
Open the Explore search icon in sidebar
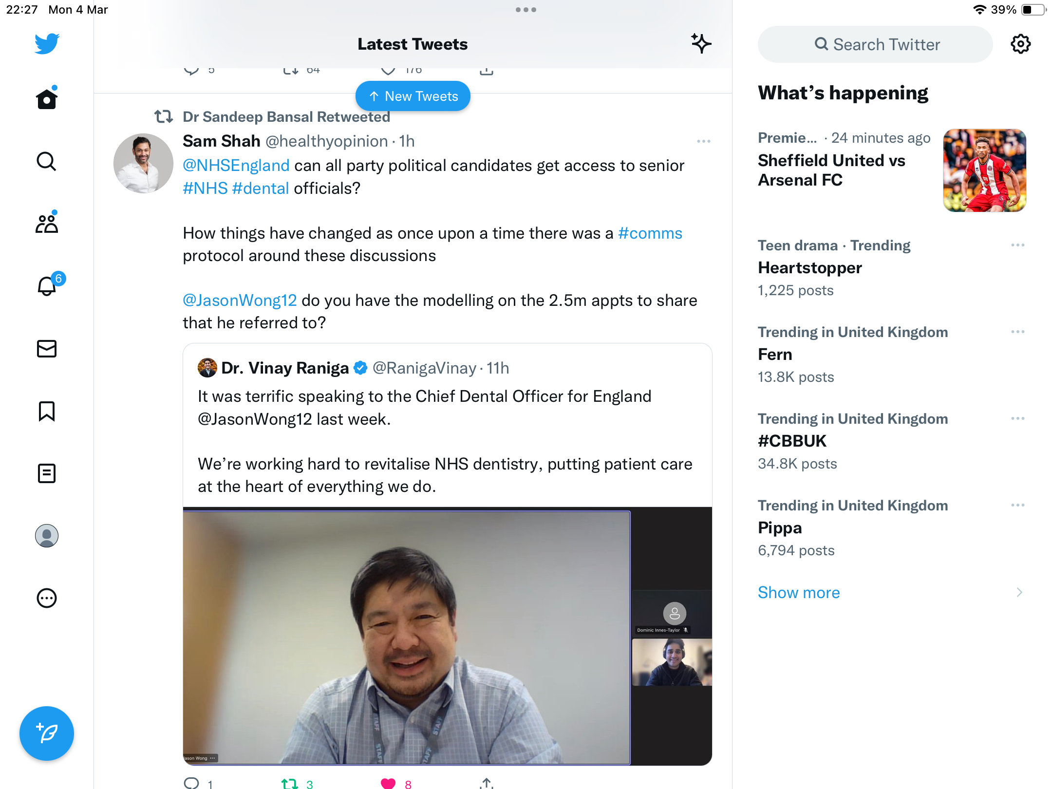(47, 161)
